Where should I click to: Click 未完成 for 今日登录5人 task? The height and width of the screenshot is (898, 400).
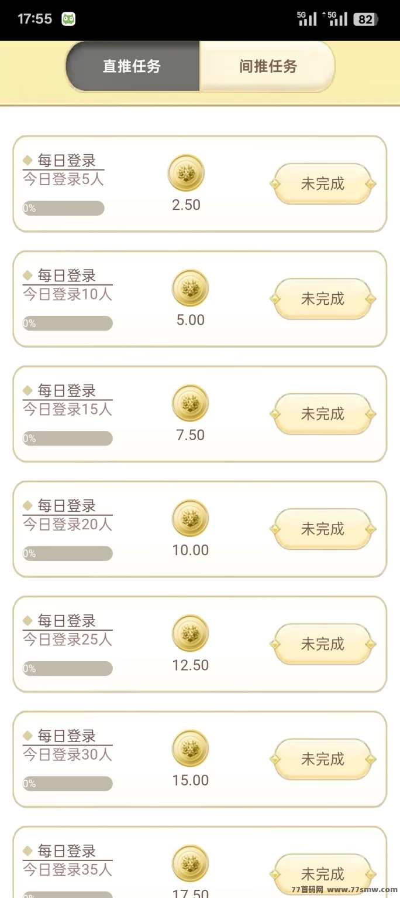[323, 184]
